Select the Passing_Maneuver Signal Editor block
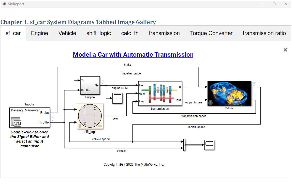Screen dimensions: 292x185 [30, 117]
